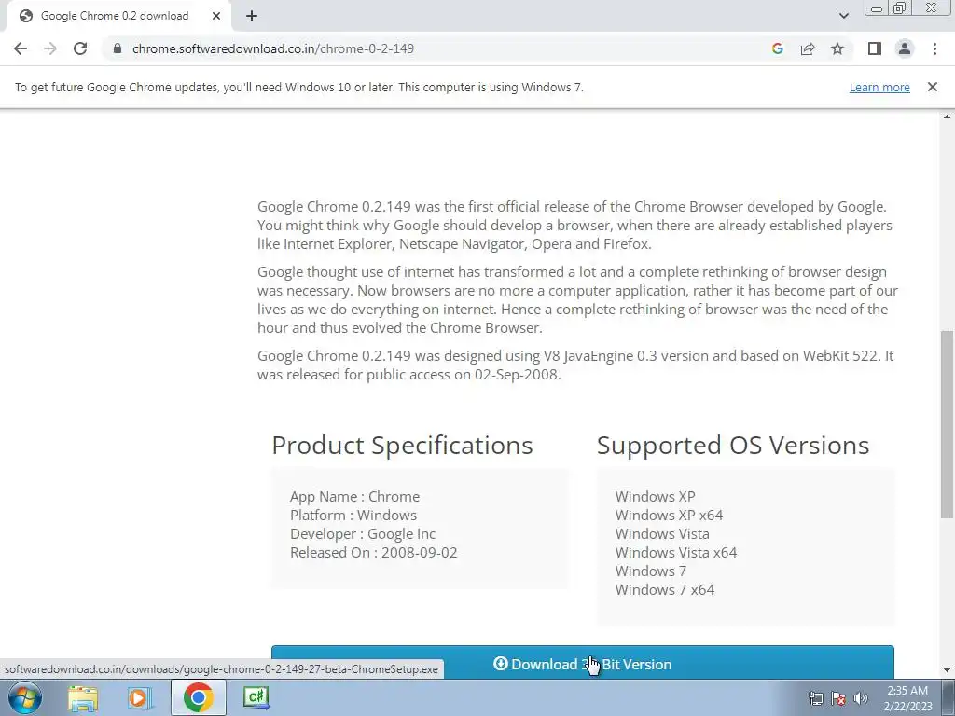Reload the current page
955x716 pixels.
[x=80, y=48]
